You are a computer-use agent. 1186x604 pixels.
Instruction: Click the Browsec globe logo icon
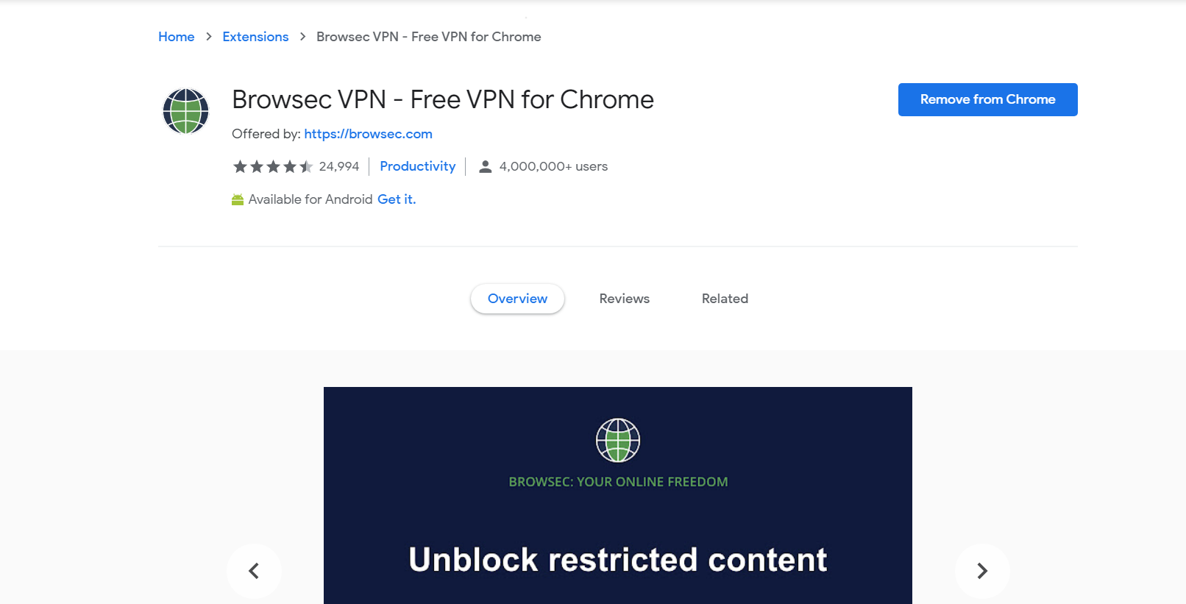coord(185,111)
